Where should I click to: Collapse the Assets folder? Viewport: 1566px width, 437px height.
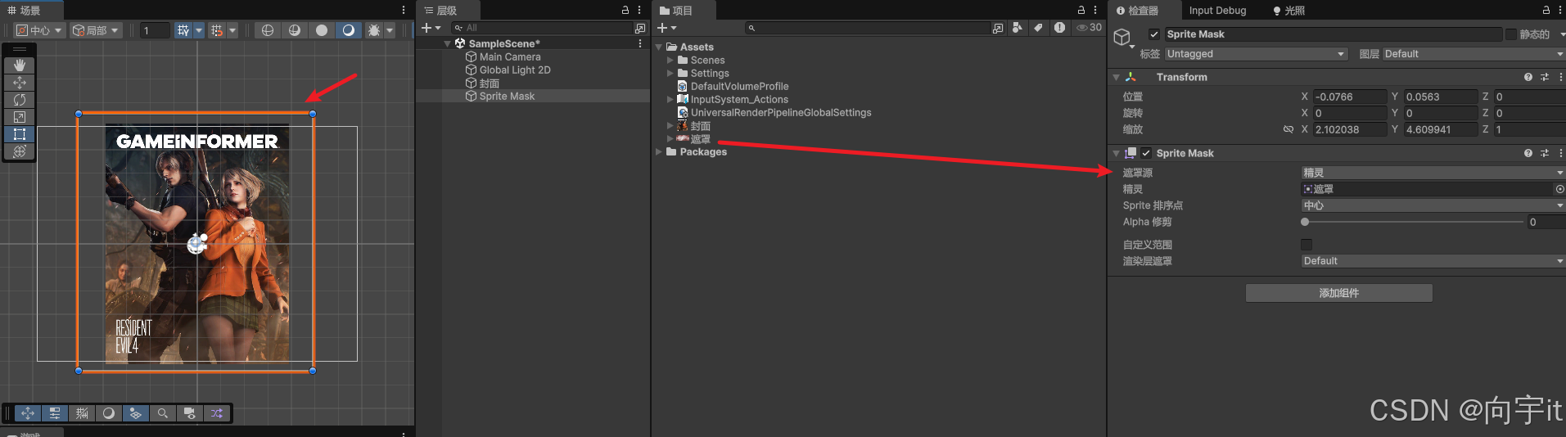(x=659, y=47)
